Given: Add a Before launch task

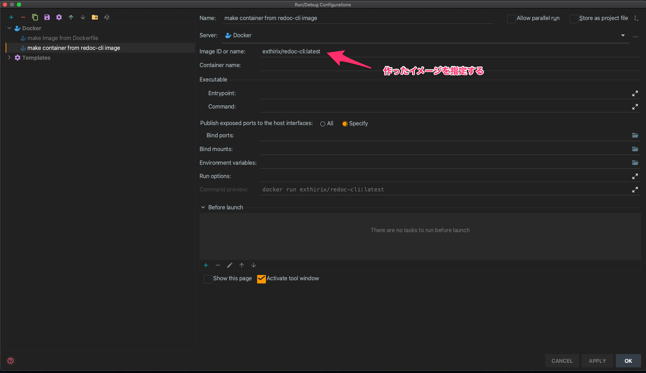Looking at the screenshot, I should point(206,265).
